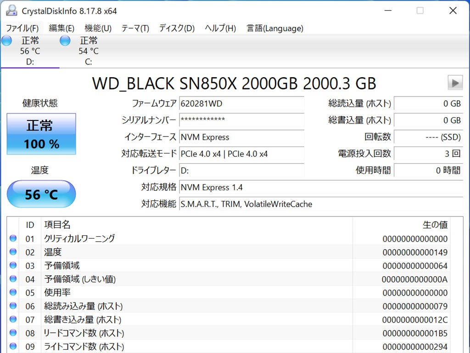Click the next disk arrow button

pos(455,83)
